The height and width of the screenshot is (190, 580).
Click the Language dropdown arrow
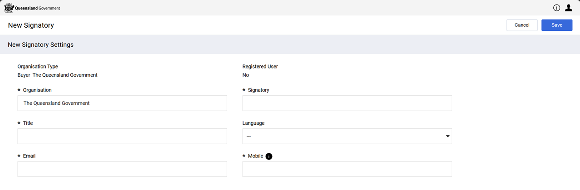448,136
